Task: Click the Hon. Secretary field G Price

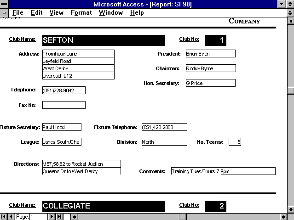Action: coord(211,83)
